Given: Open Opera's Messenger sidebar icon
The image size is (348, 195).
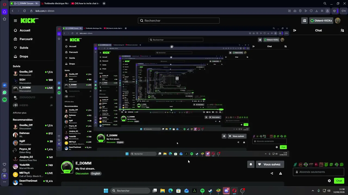Looking at the screenshot, I should pyautogui.click(x=4, y=85).
